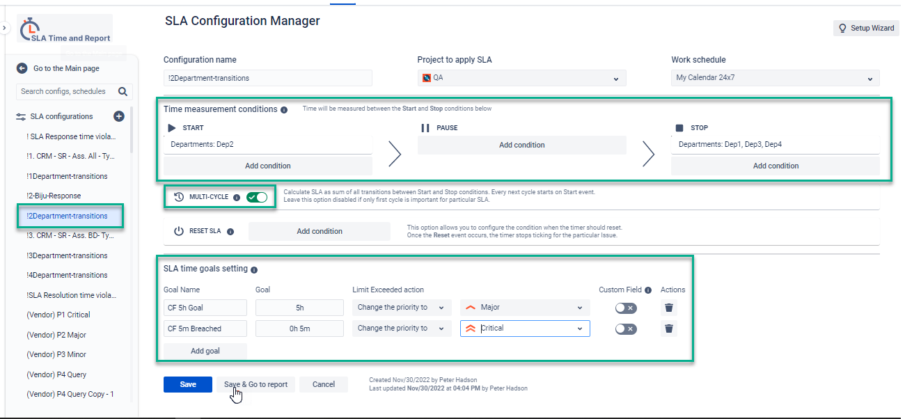Click the Setup Wizard button

click(x=866, y=28)
